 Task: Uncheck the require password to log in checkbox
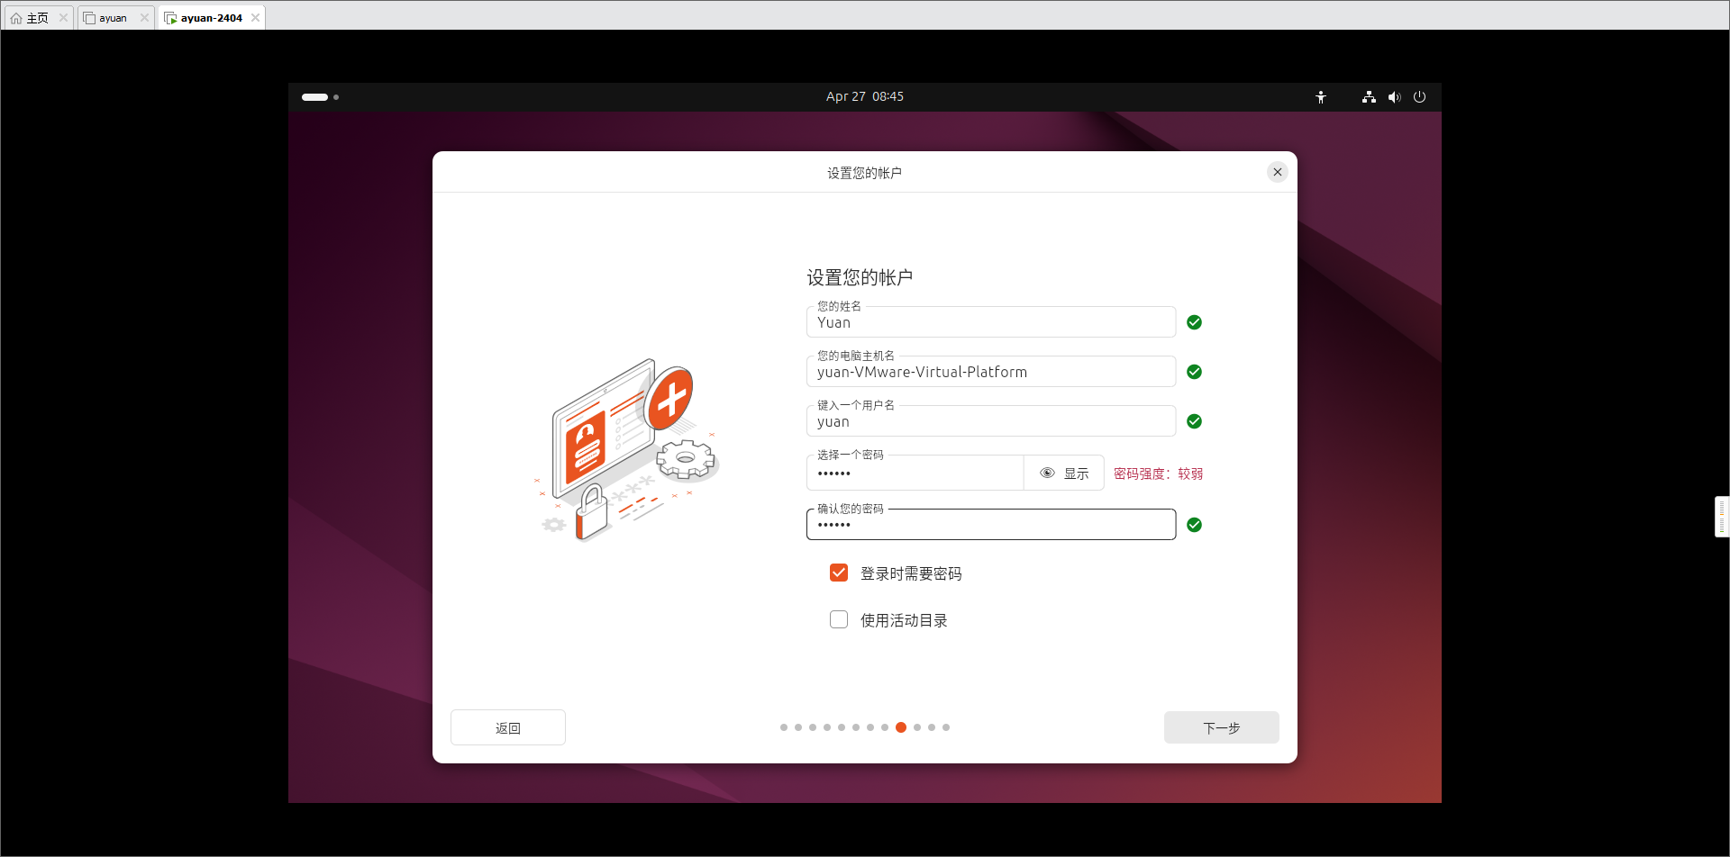839,573
